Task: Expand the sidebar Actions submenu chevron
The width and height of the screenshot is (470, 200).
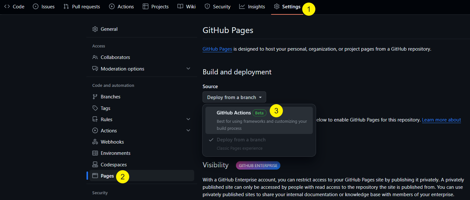Action: click(188, 130)
